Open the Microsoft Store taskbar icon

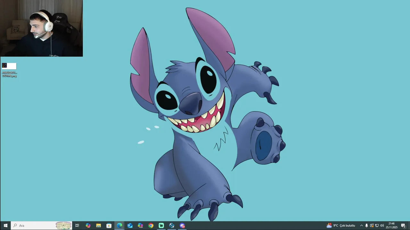(x=109, y=226)
